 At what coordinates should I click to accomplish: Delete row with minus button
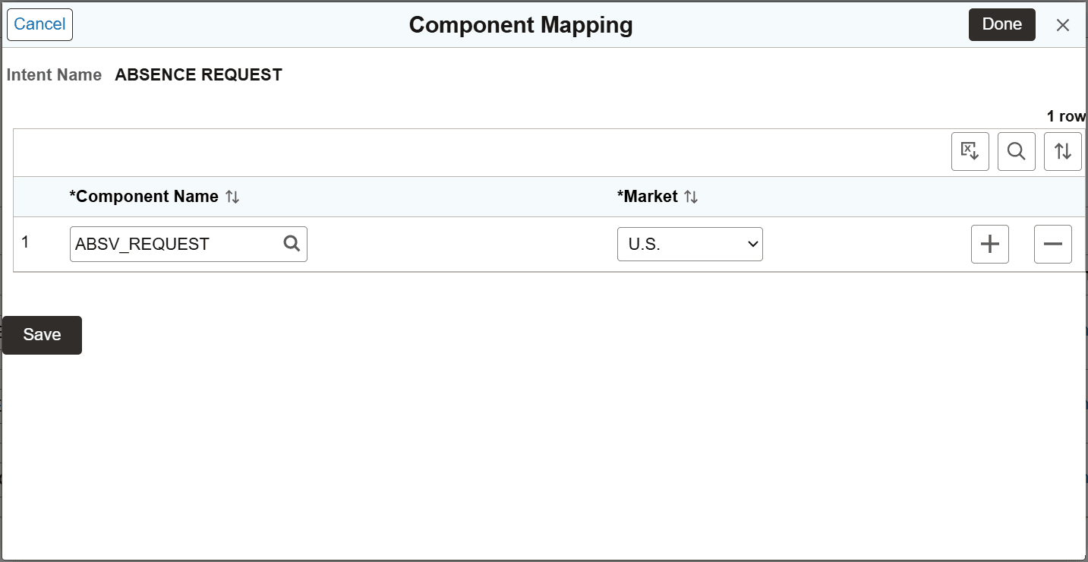tap(1053, 244)
